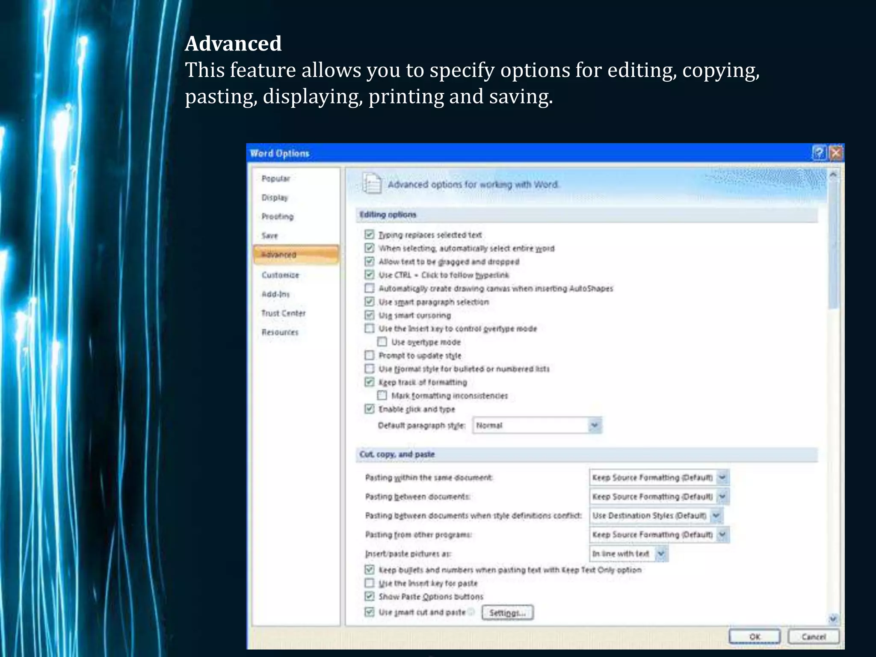Screen dimensions: 876x657
Task: Click the Cancel button
Action: coord(814,636)
